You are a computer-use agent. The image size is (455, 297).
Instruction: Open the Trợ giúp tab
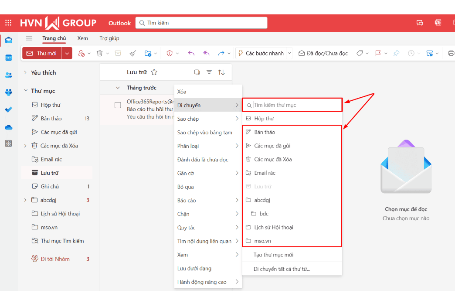click(x=109, y=38)
